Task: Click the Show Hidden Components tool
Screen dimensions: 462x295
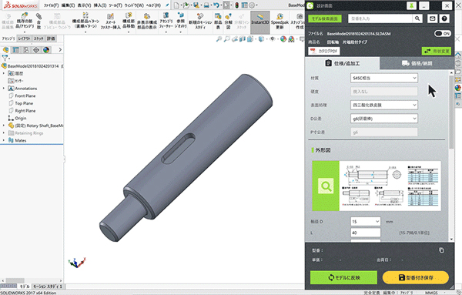Action: (147, 22)
